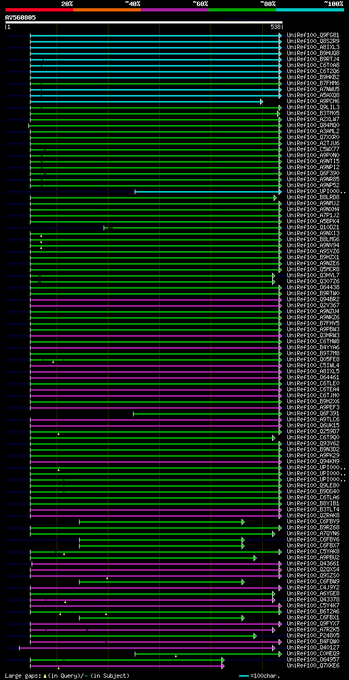Viewport: 349px width, 680px height.
Task: Select the UniRef100_A5AXQ8 label
Action: click(313, 96)
